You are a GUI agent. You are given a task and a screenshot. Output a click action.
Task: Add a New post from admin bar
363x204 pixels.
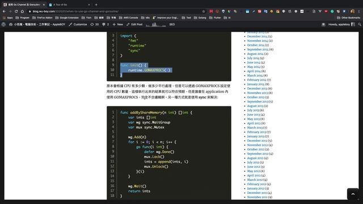click(x=118, y=24)
